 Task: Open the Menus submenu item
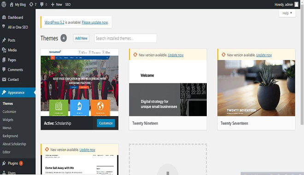tap(7, 128)
